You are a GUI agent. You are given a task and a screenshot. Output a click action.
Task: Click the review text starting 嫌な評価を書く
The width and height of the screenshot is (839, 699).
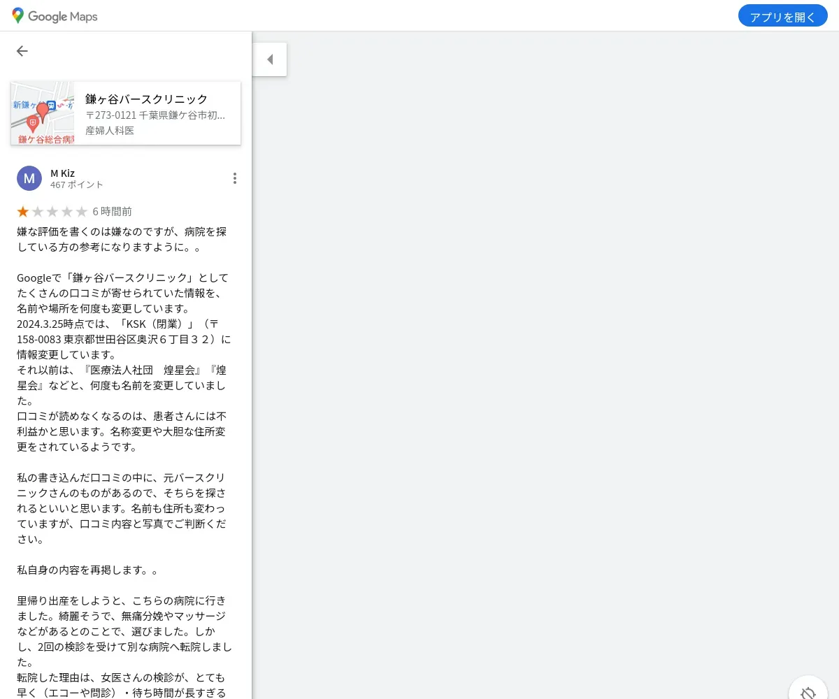(122, 239)
